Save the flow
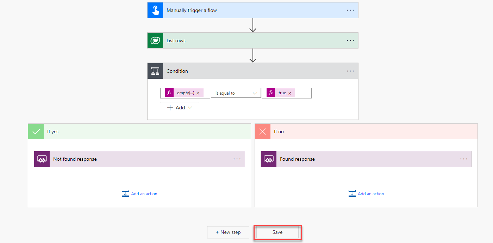The width and height of the screenshot is (493, 243). coord(277,232)
